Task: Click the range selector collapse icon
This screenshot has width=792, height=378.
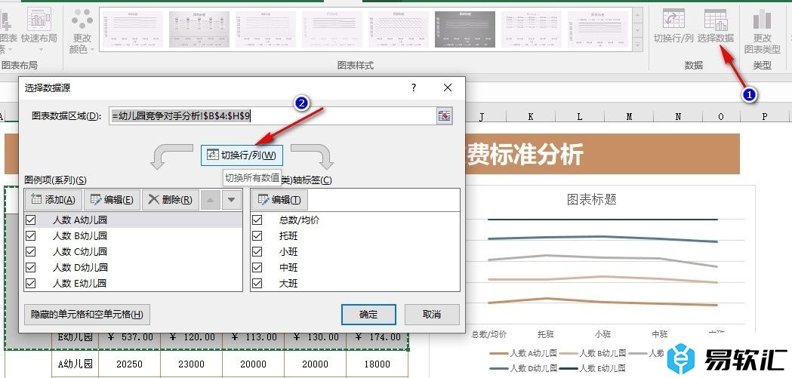Action: 445,116
